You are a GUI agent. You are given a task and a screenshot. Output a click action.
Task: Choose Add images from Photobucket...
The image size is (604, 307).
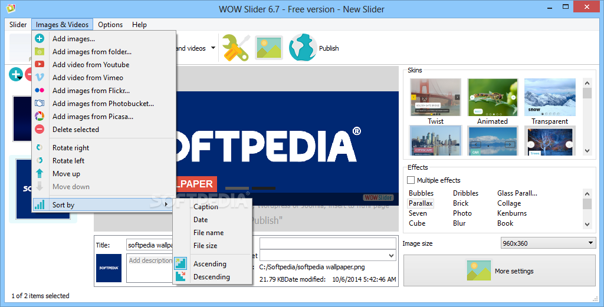(104, 104)
